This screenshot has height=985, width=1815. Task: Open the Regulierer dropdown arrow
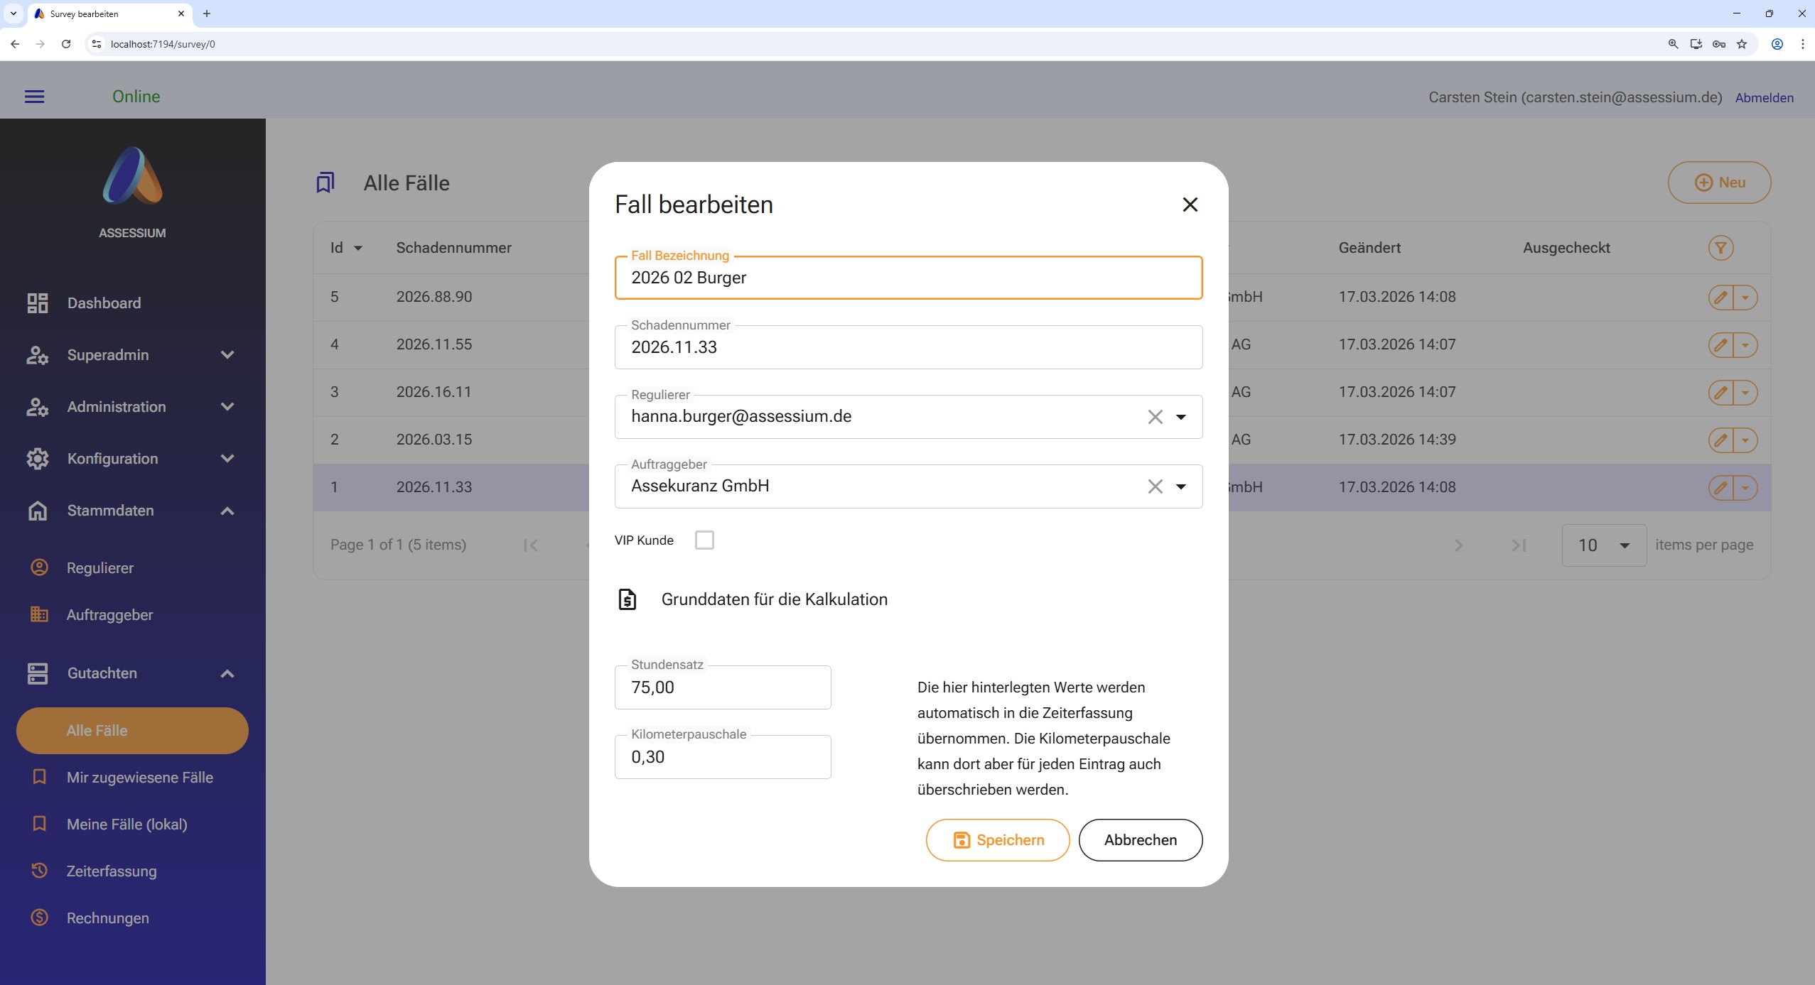1180,417
